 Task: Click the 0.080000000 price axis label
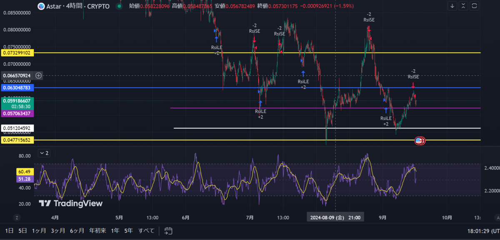(x=17, y=30)
